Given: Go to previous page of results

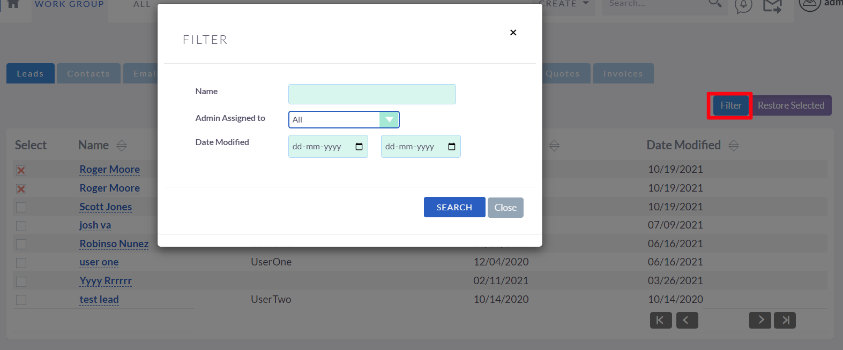Looking at the screenshot, I should pyautogui.click(x=687, y=320).
